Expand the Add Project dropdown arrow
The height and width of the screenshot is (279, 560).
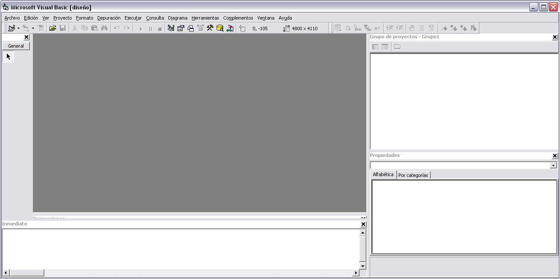[18, 28]
